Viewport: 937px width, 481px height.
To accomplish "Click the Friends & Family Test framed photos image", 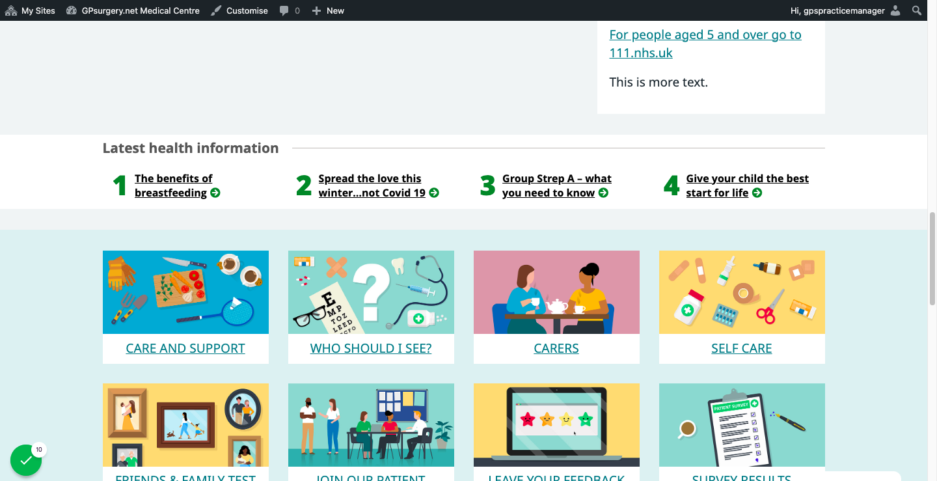I will [x=185, y=425].
